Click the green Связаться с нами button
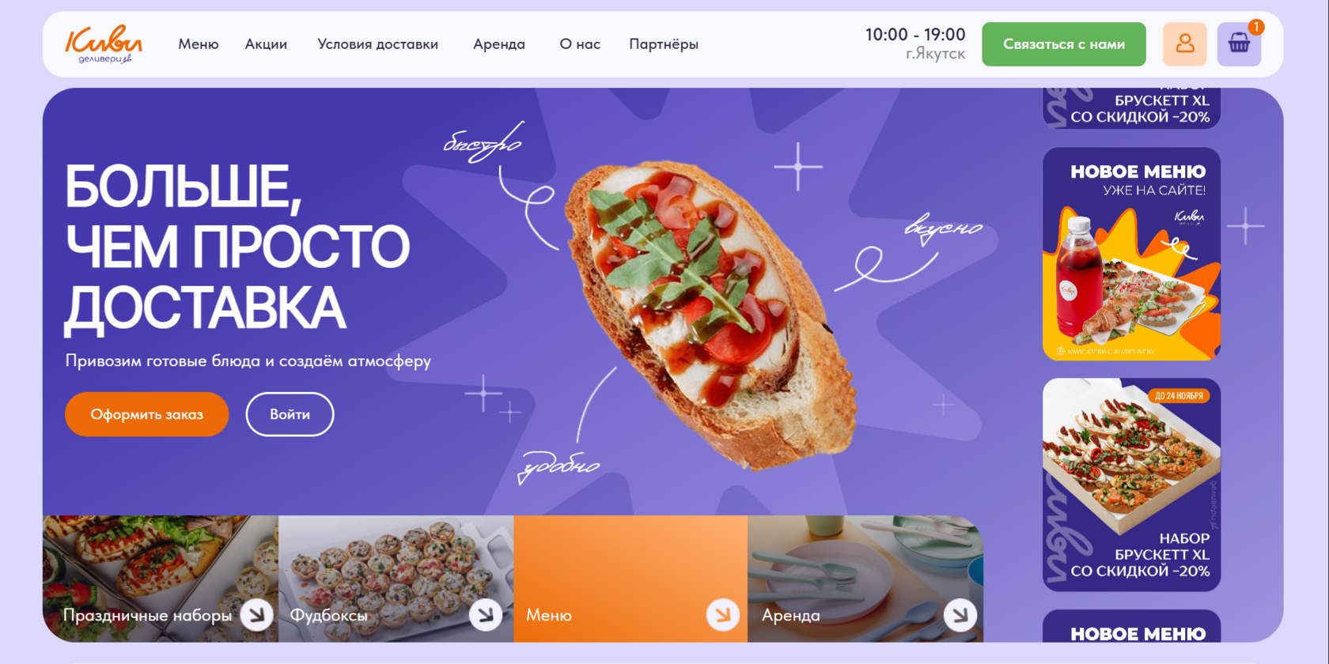This screenshot has height=664, width=1329. click(x=1064, y=44)
